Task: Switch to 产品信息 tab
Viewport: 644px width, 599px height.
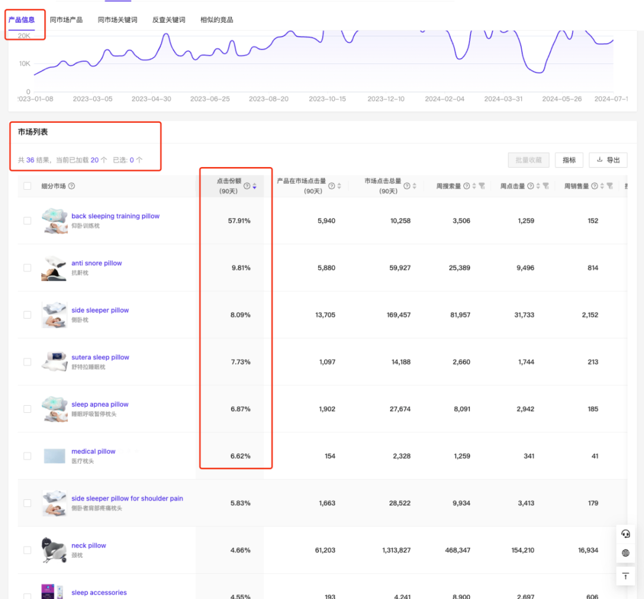Action: pos(22,20)
